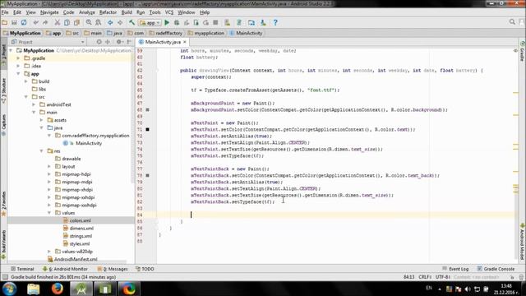Screen dimensions: 526x296
Task: Expand the assets folder
Action: [42, 120]
